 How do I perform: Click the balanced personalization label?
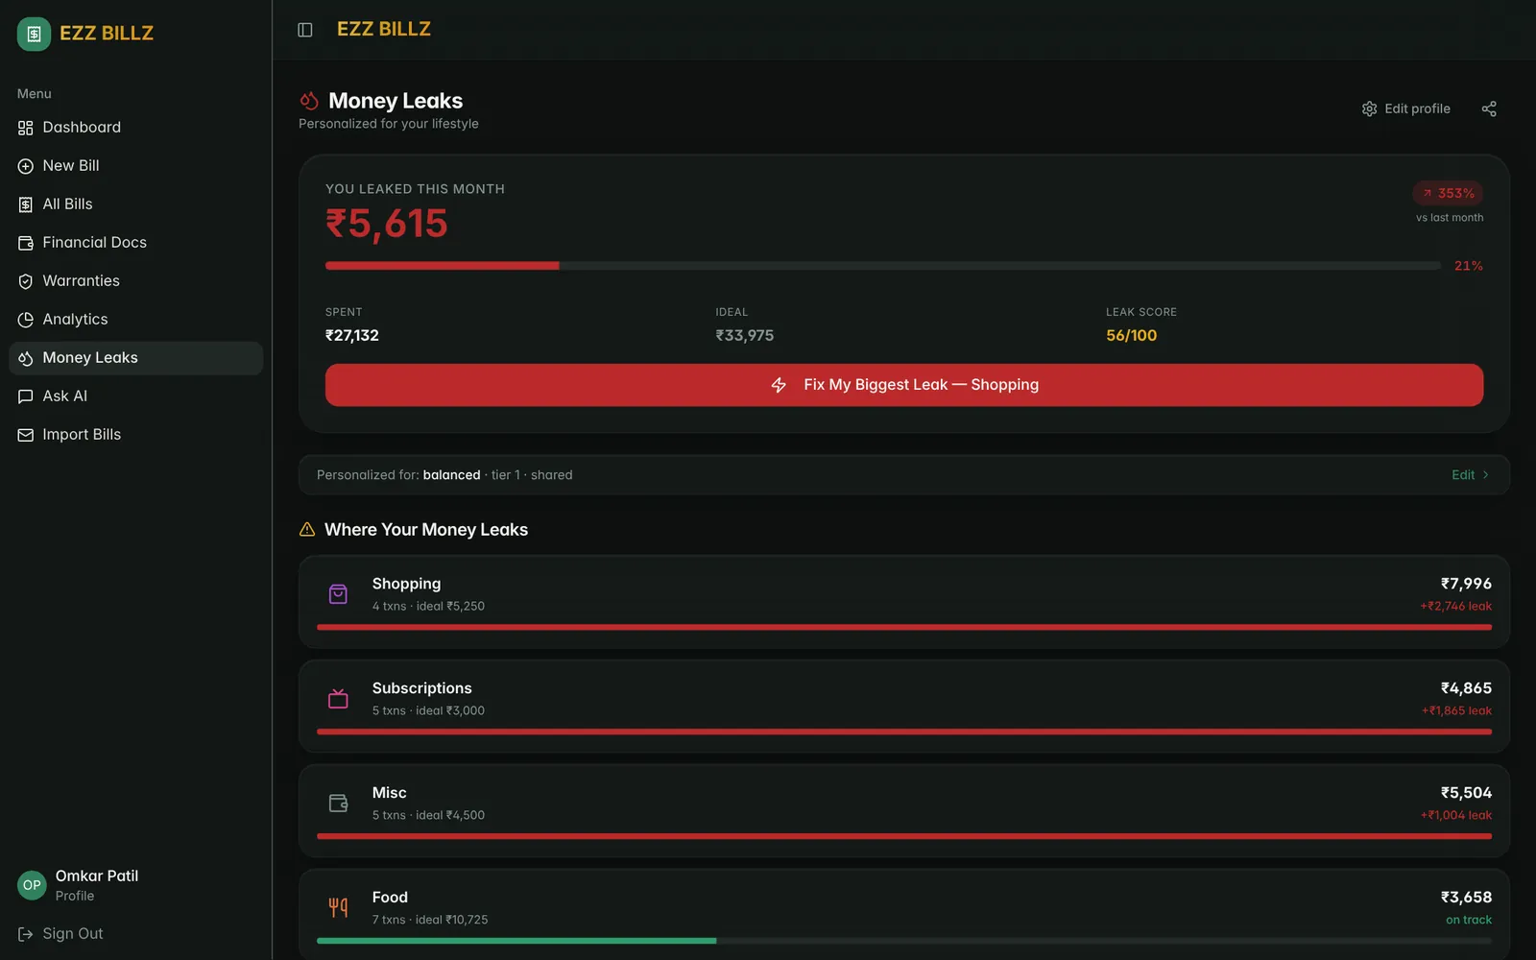451,475
